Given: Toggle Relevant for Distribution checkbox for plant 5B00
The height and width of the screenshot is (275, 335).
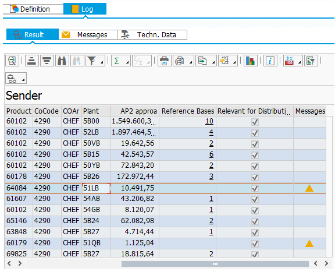Looking at the screenshot, I should tap(255, 122).
